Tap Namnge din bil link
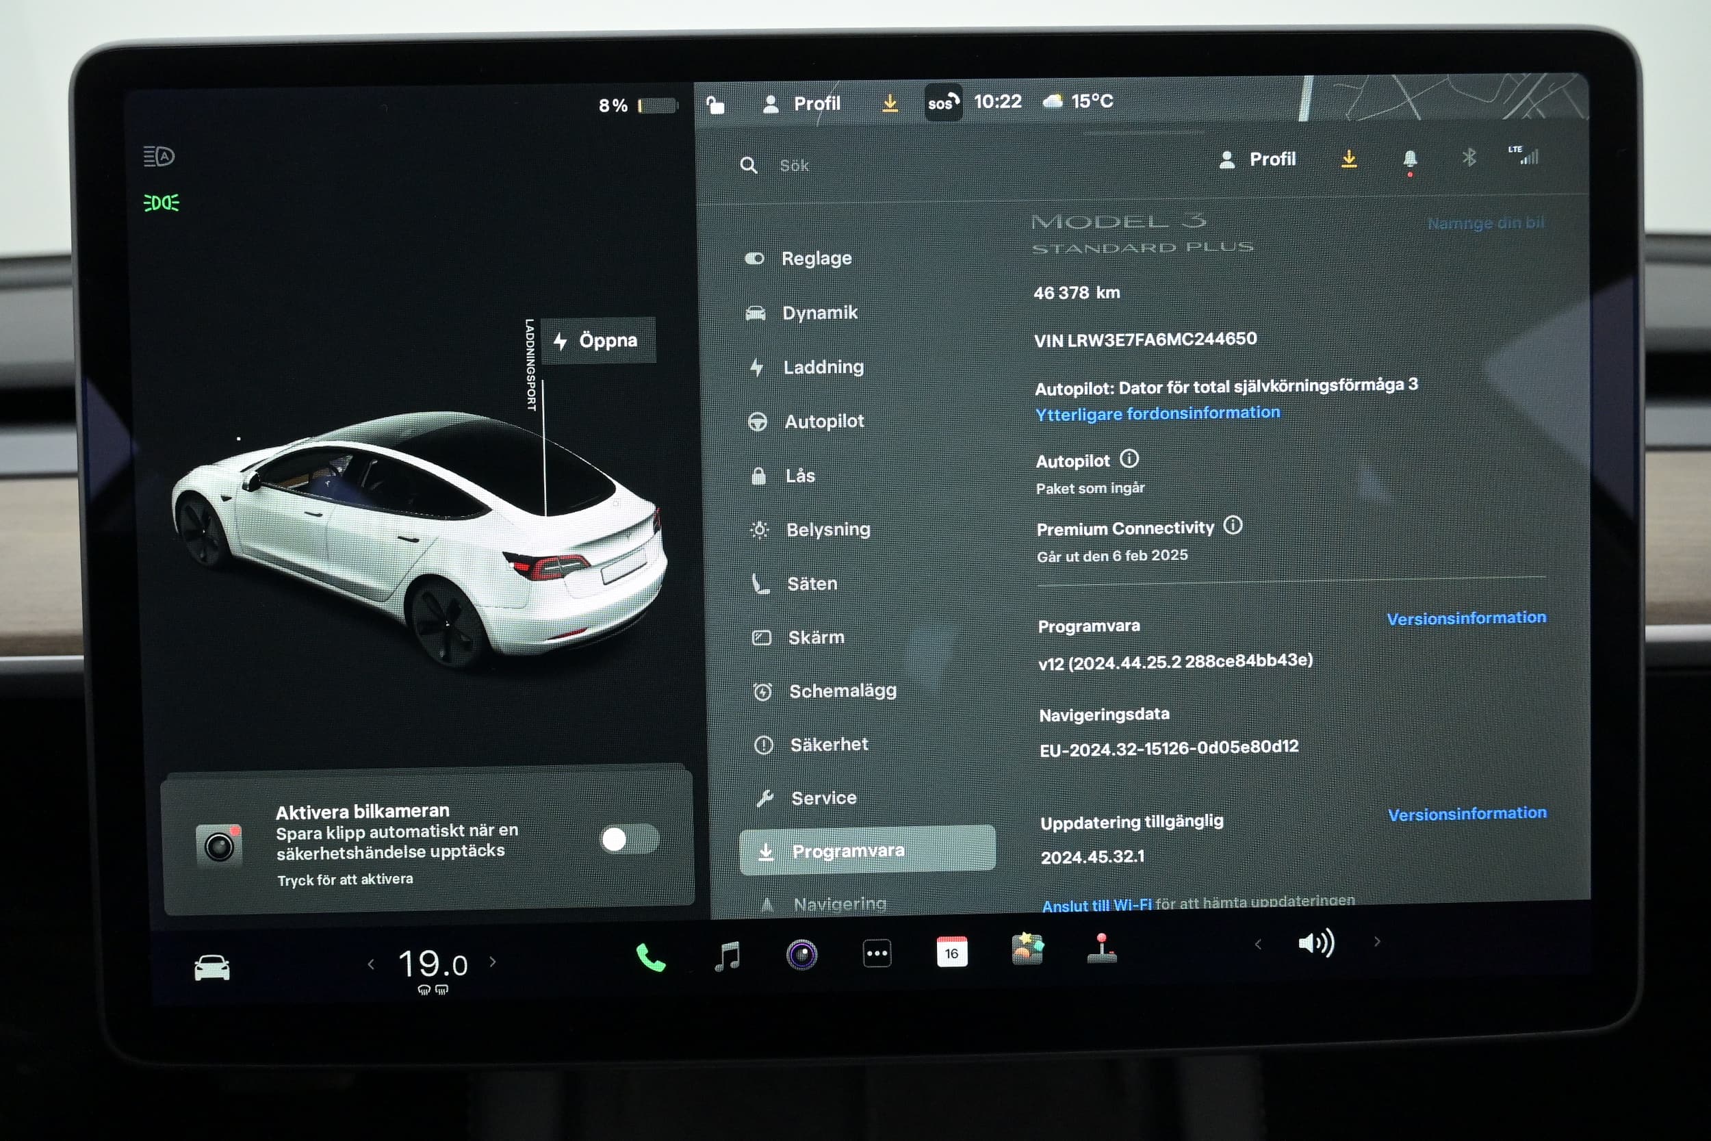1711x1141 pixels. click(1485, 222)
